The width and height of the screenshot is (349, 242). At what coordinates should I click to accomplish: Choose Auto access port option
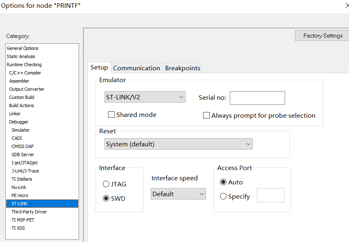click(x=223, y=182)
